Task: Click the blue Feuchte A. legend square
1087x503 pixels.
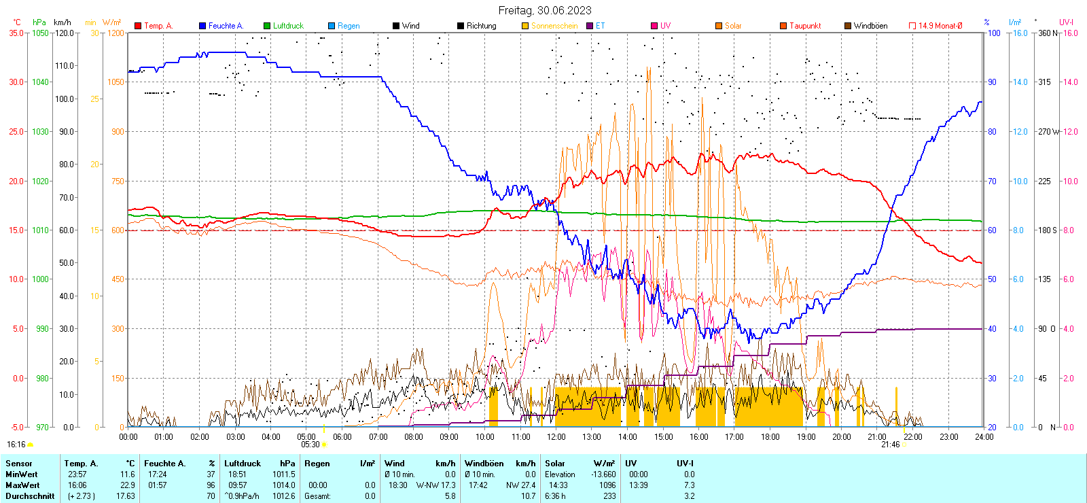Action: pyautogui.click(x=202, y=26)
